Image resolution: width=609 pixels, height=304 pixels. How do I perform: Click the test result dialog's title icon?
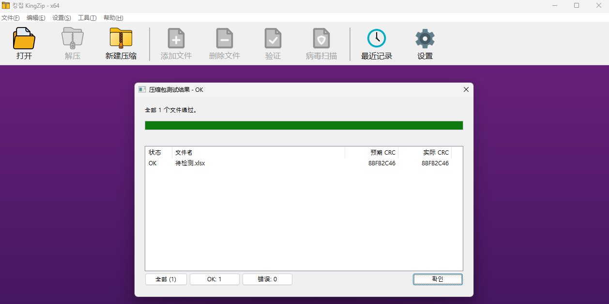tap(142, 89)
